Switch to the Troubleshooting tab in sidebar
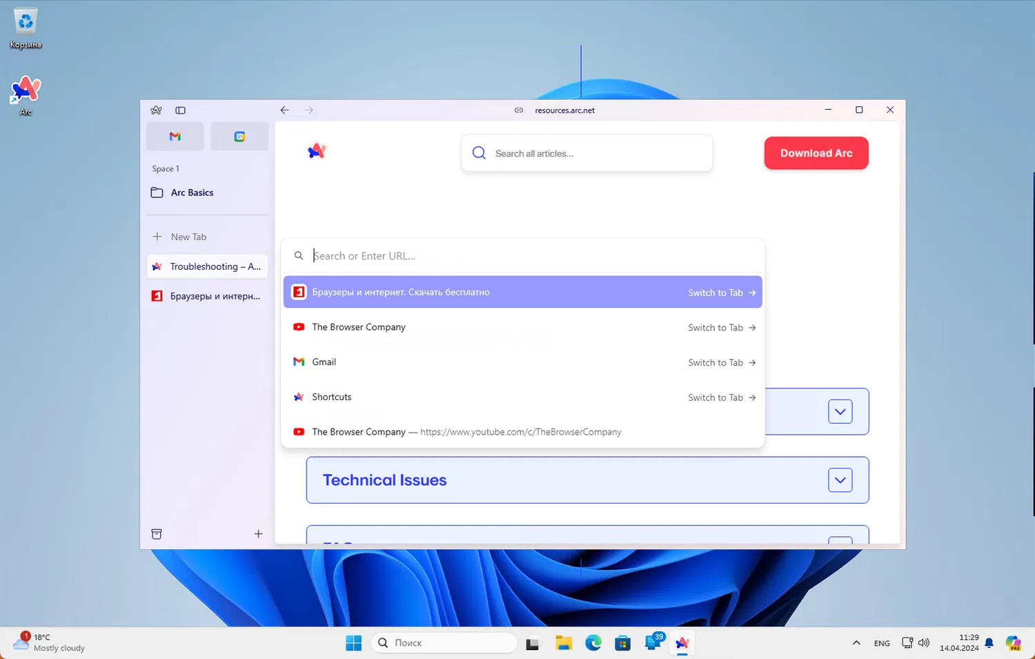1035x659 pixels. point(208,266)
